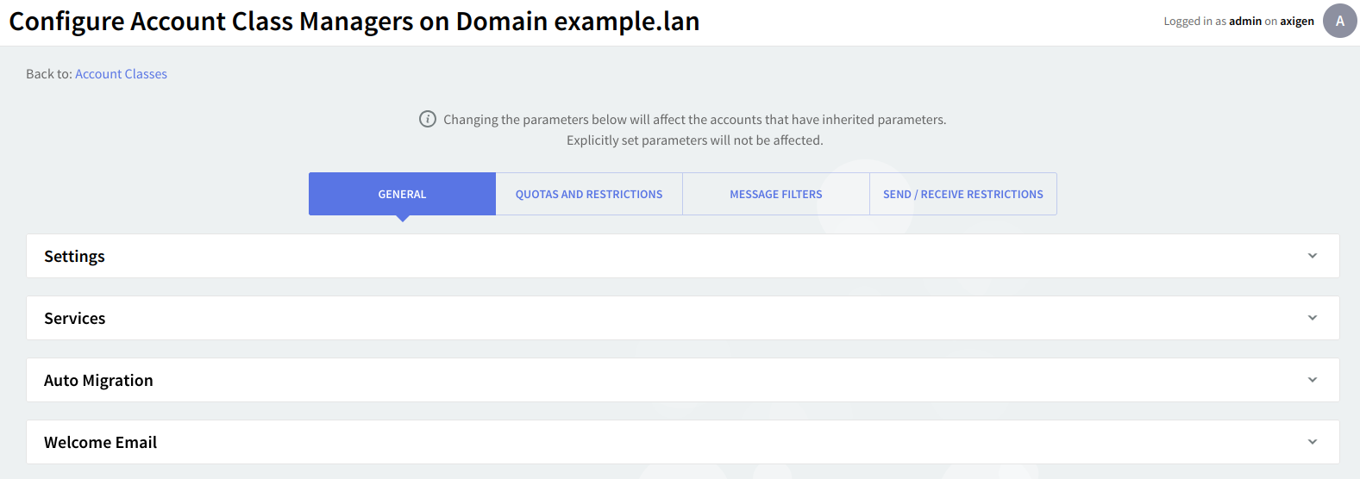Click the Welcome Email section title
The height and width of the screenshot is (479, 1360).
(100, 443)
